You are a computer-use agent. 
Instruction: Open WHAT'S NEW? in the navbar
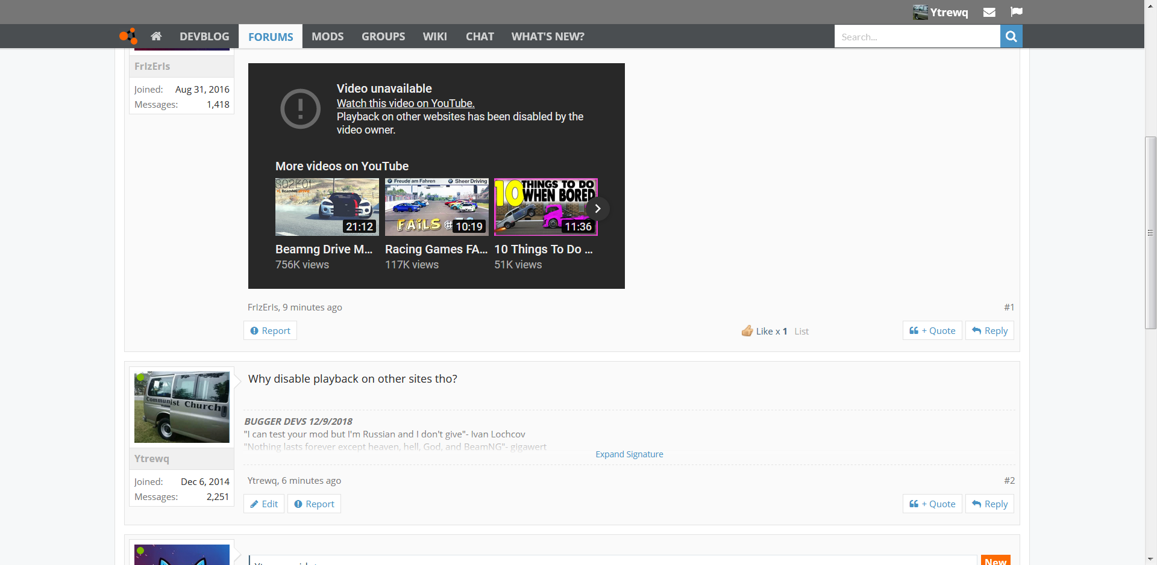548,36
